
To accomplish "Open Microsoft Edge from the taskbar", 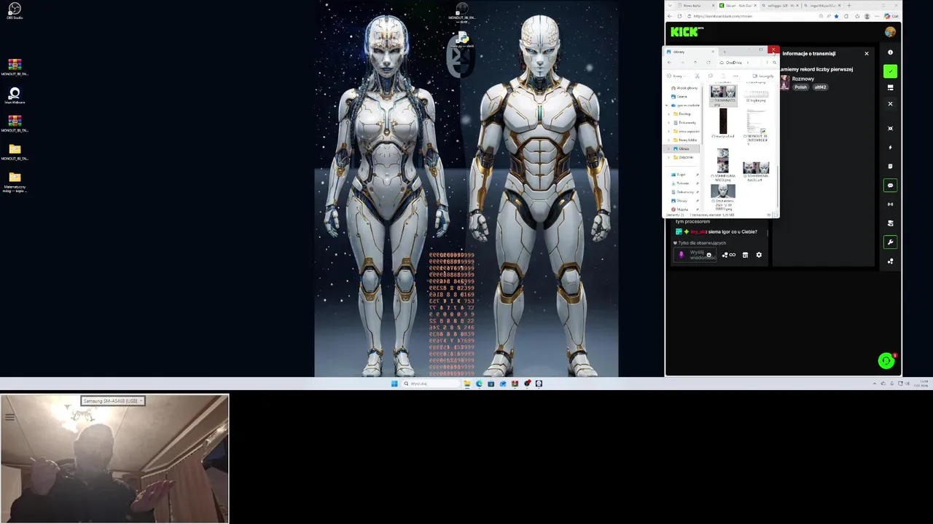I will [480, 384].
